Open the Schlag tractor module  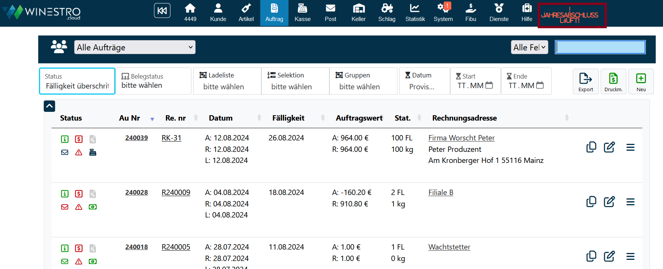[387, 13]
